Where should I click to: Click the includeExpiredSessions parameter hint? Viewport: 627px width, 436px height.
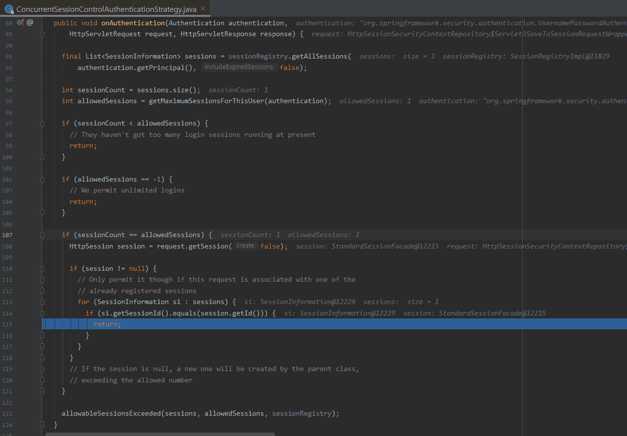tap(239, 67)
